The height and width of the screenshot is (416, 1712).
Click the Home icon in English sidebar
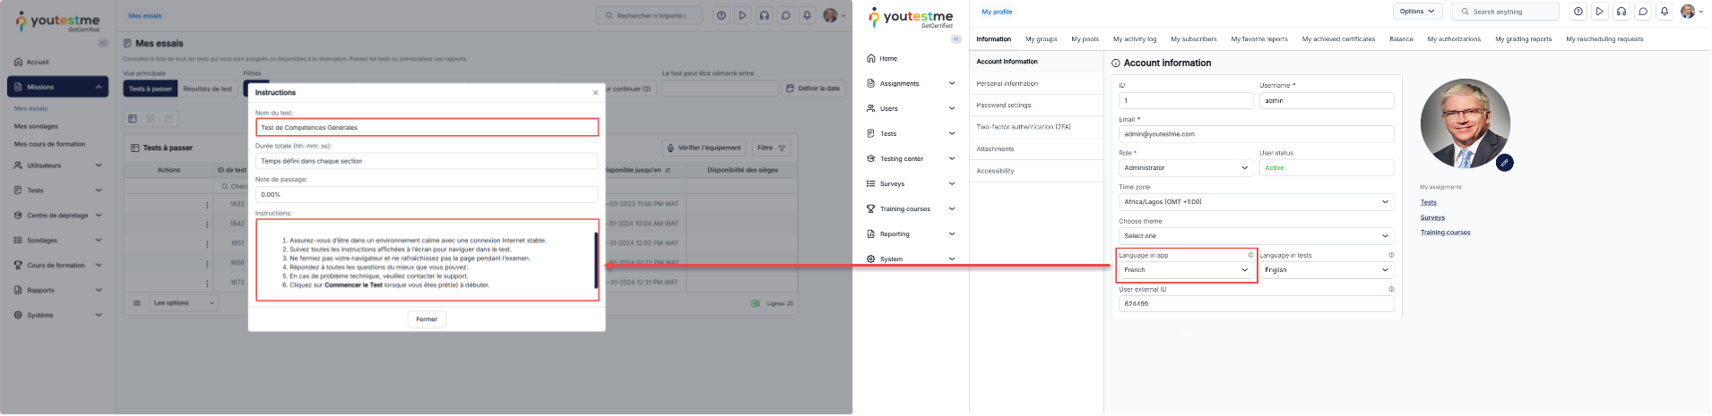[870, 58]
